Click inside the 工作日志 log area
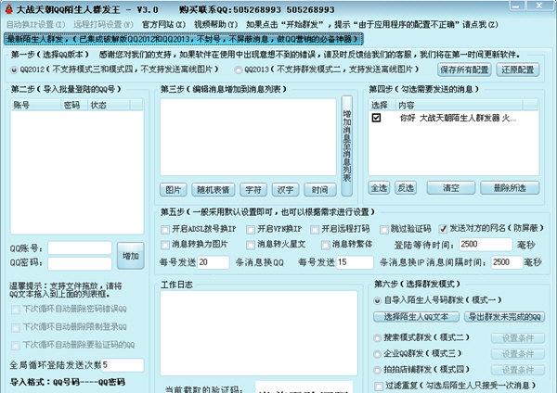Viewport: 557px width, 393px height. tap(259, 333)
